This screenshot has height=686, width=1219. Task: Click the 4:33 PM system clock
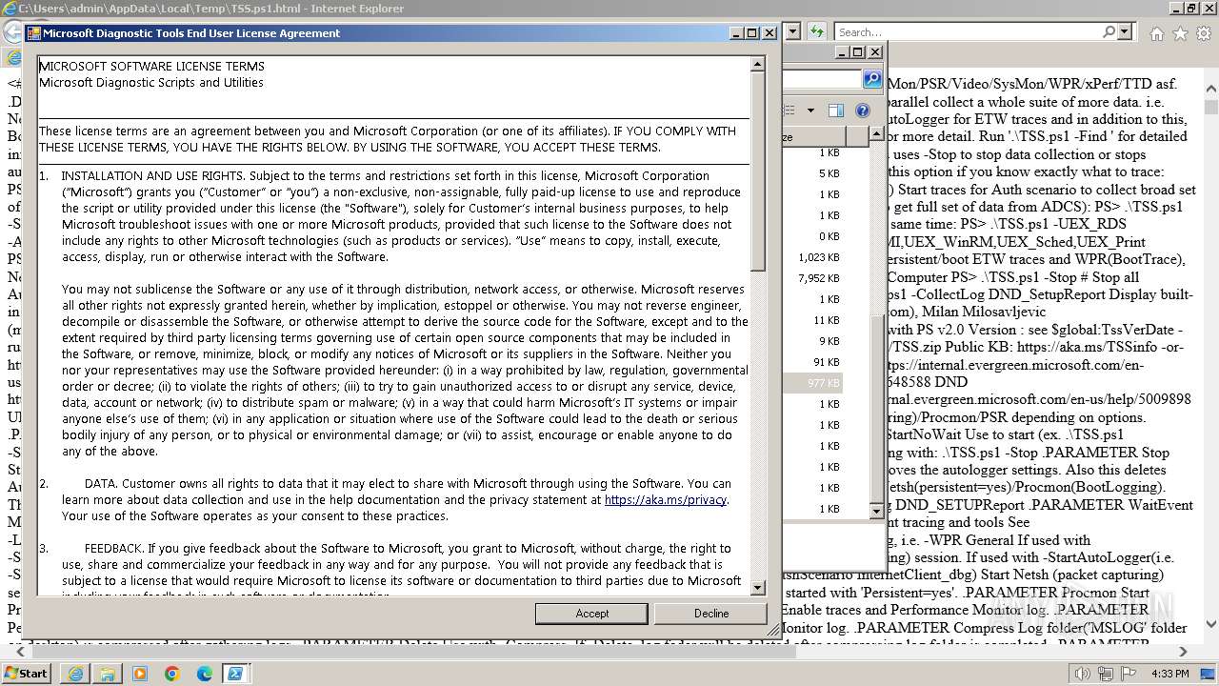1169,674
